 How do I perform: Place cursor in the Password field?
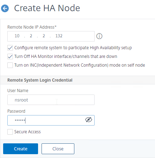51,120
